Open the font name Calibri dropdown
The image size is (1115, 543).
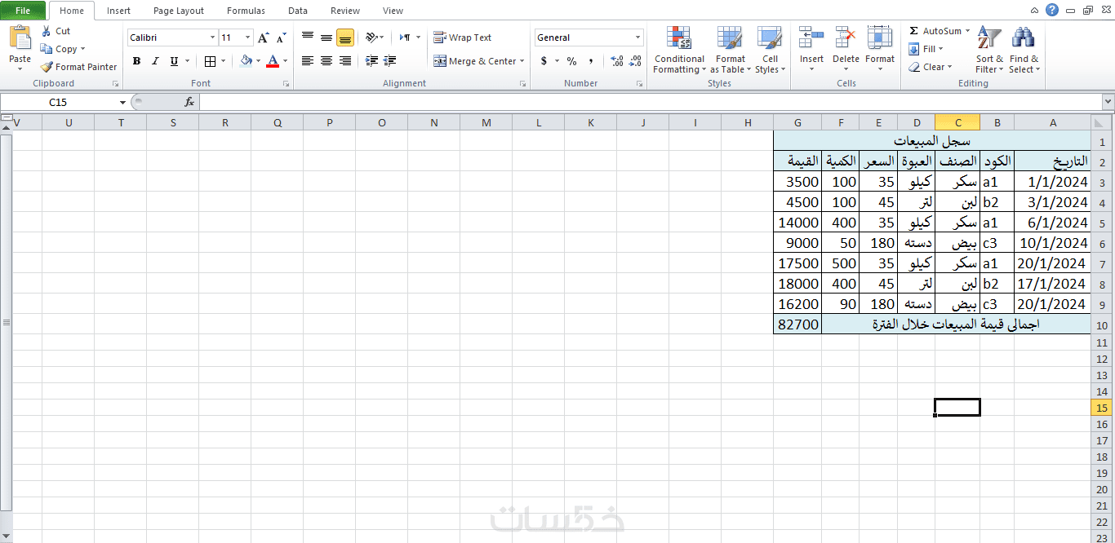(x=212, y=38)
